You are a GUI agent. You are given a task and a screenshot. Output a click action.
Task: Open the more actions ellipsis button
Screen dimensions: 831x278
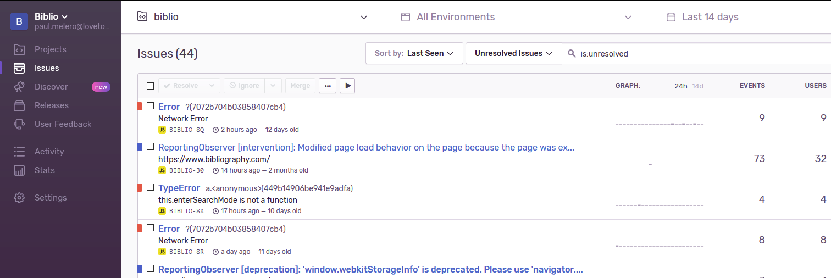click(328, 86)
